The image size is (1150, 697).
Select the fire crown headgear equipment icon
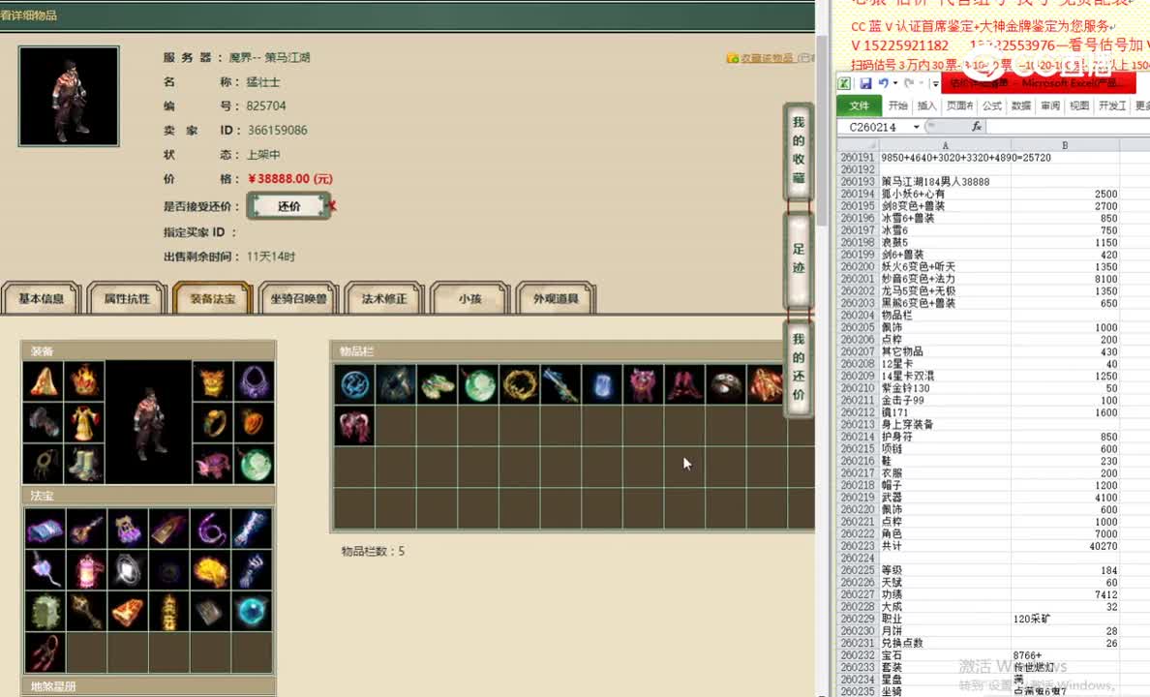point(84,380)
